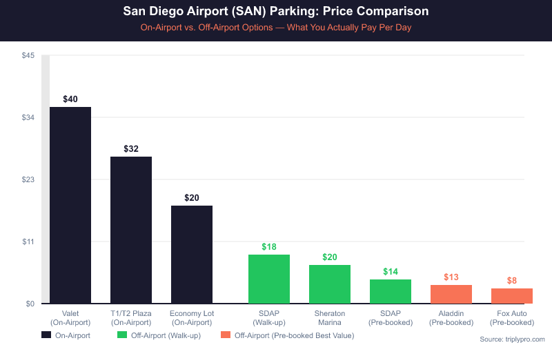The height and width of the screenshot is (345, 552).
Task: Click the On-Airport legend label
Action: (x=72, y=335)
